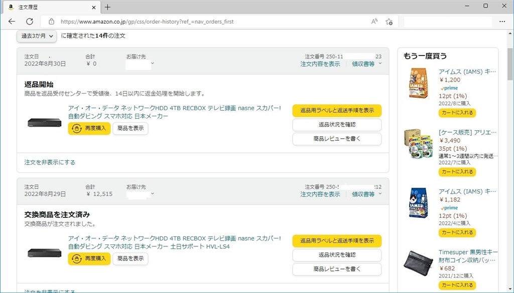Select the 注文履歴 browser tab
The width and height of the screenshot is (514, 293).
pos(51,7)
